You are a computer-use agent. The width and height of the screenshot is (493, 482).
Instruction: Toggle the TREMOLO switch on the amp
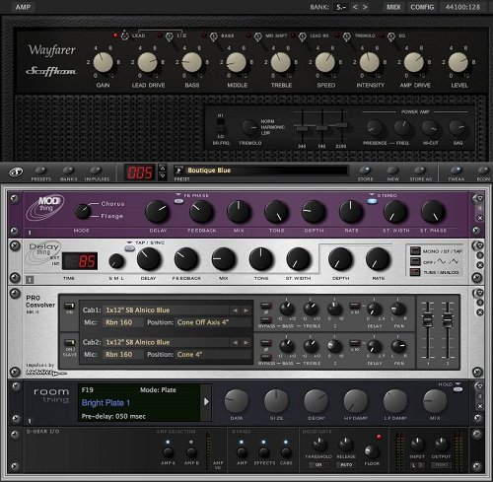(347, 35)
